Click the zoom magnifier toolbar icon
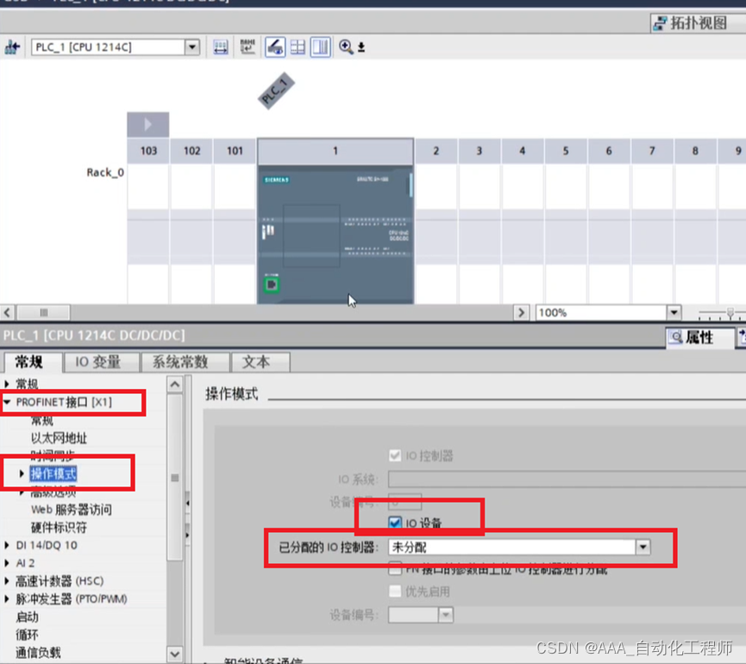The height and width of the screenshot is (664, 746). tap(346, 47)
